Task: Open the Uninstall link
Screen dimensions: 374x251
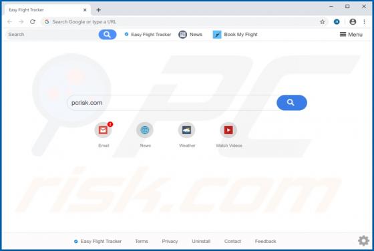Action: 201,241
